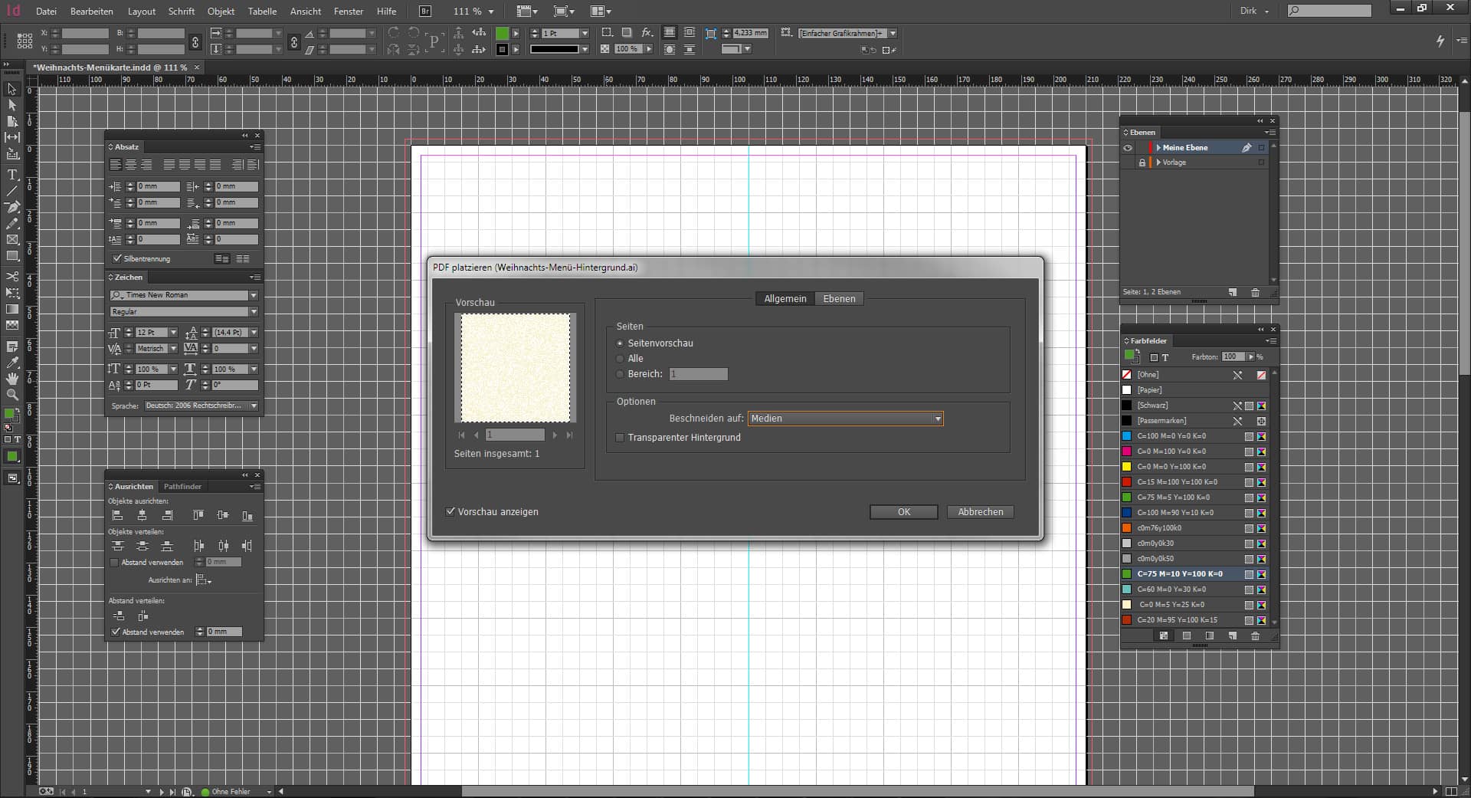Uncheck Vorschau anzeigen option
Image resolution: width=1471 pixels, height=798 pixels.
click(450, 512)
